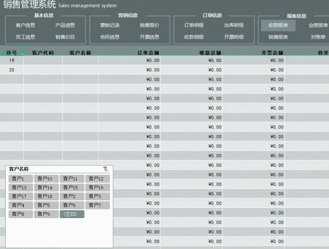Select the 销售价目 button
This screenshot has width=329, height=249.
point(65,37)
